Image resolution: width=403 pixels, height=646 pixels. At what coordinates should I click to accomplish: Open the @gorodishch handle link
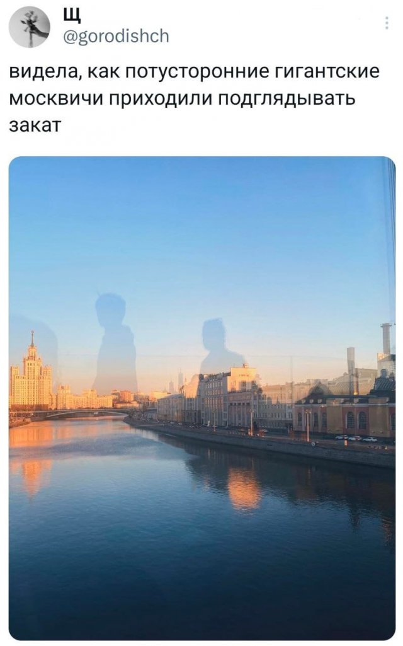tap(116, 37)
